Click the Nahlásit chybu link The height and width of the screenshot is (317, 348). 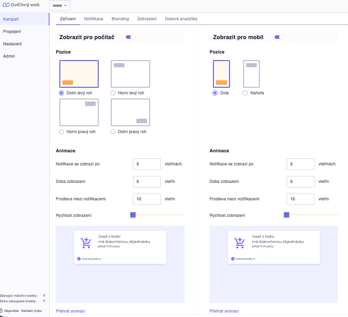click(x=32, y=311)
